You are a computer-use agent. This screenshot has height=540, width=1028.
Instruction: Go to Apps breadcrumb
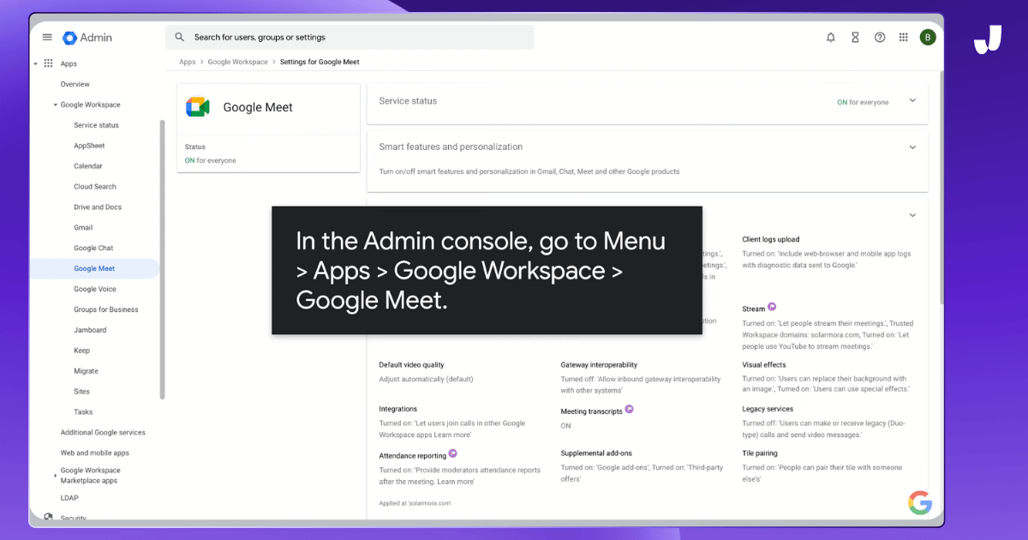[188, 62]
